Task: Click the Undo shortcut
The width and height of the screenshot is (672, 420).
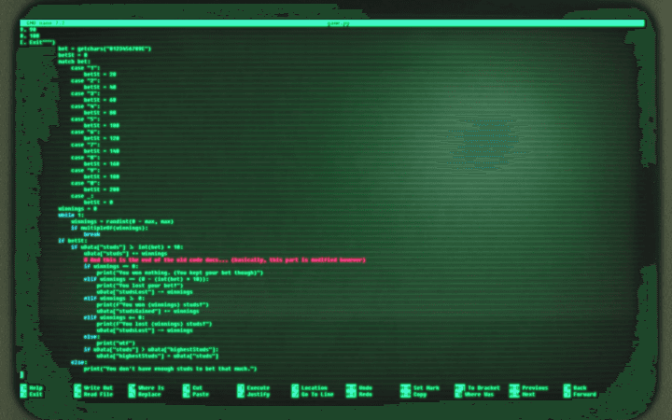Action: point(365,387)
